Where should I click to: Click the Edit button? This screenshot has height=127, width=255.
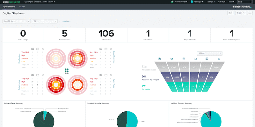pos(230,13)
